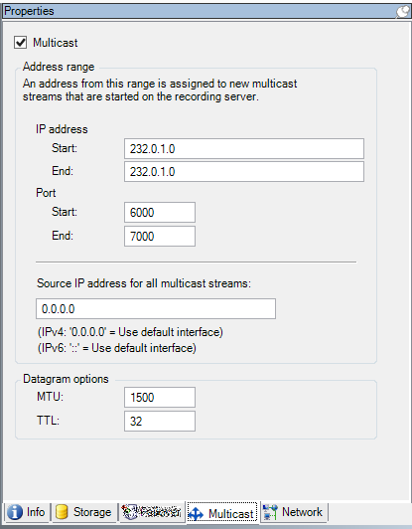Click the IP address End field
The height and width of the screenshot is (529, 412).
coord(244,171)
